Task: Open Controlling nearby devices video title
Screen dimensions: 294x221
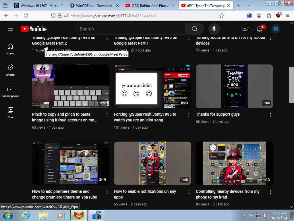Action: coord(228,194)
